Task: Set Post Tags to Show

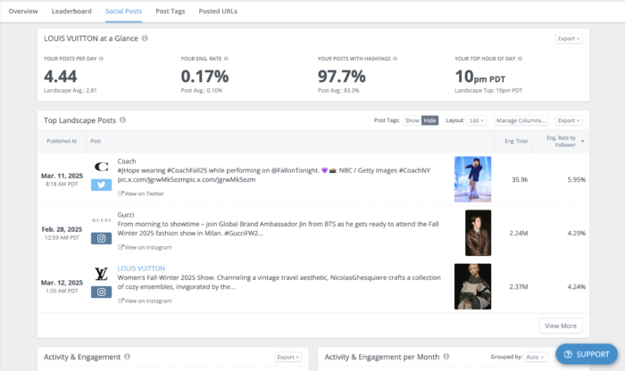Action: pos(412,120)
